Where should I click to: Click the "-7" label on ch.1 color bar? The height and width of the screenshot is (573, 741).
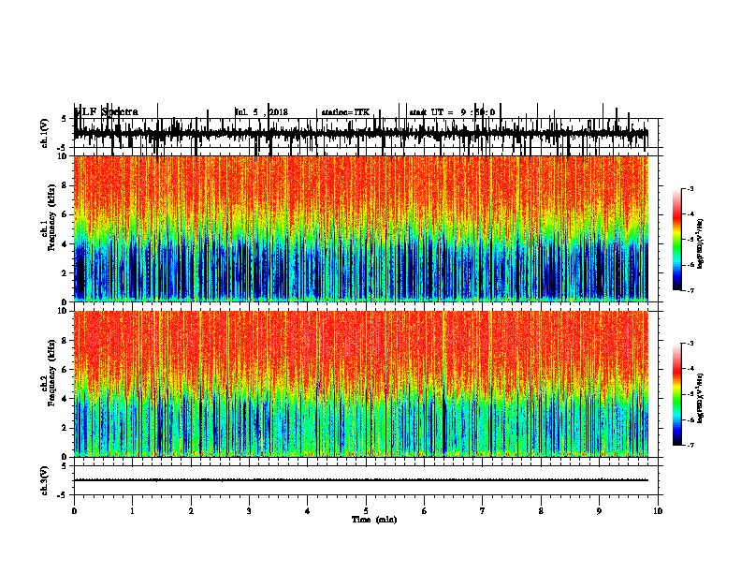(690, 290)
